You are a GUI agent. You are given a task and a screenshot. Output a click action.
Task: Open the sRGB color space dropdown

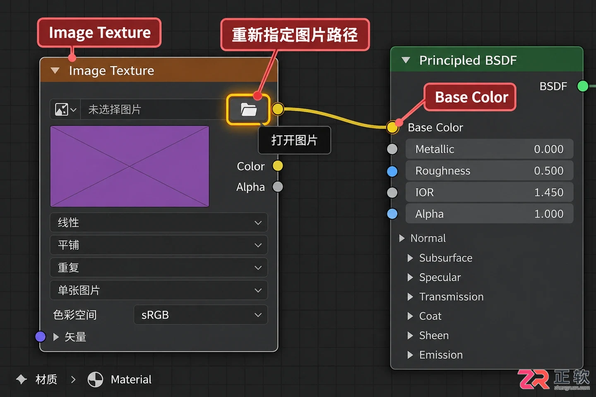tap(201, 315)
